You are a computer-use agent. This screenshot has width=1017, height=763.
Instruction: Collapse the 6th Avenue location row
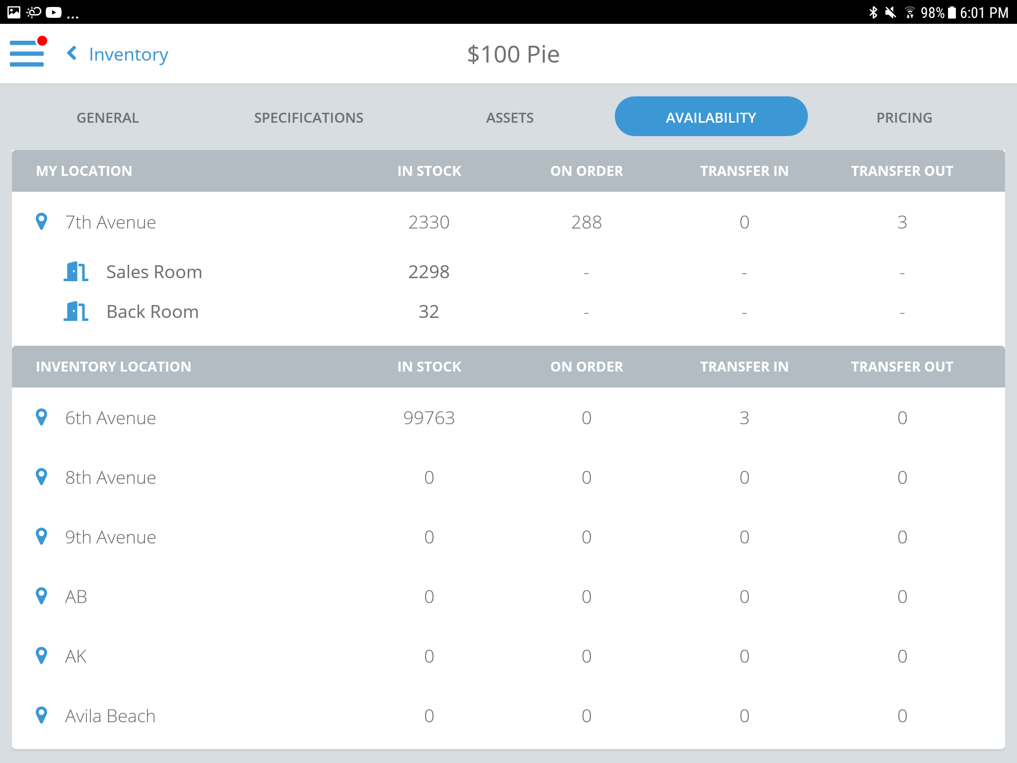point(110,417)
